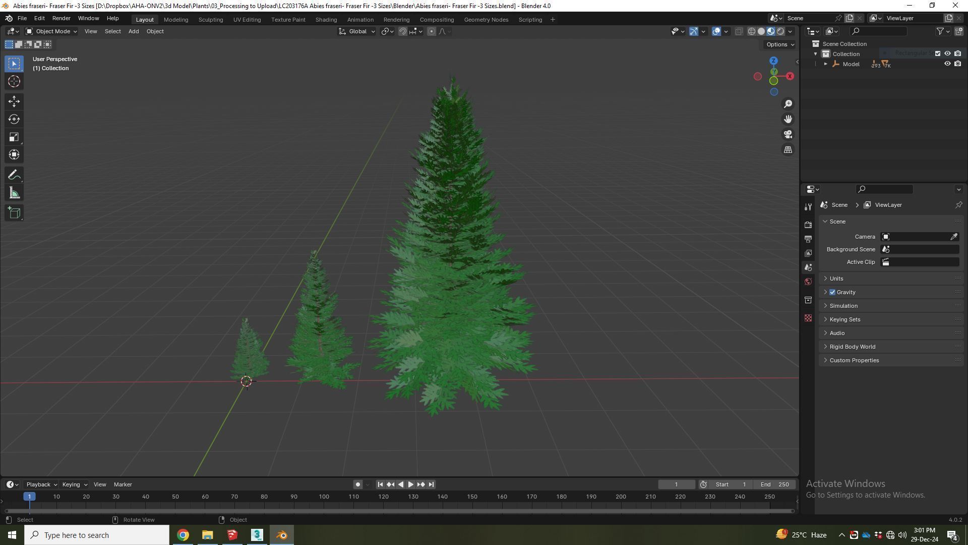Viewport: 968px width, 545px height.
Task: Disable Collection in renders
Action: point(957,53)
